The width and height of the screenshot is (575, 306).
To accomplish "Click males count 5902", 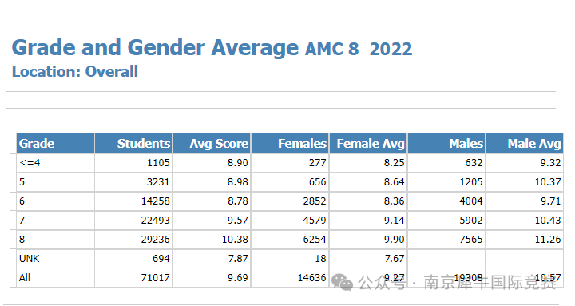I will coord(471,221).
